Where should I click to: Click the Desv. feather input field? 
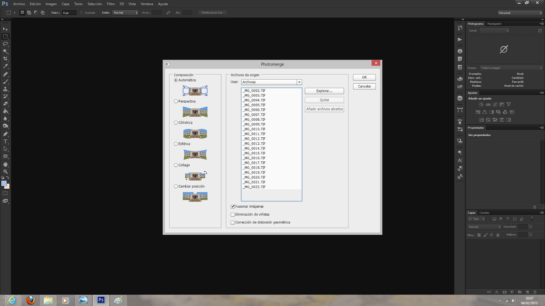[69, 13]
